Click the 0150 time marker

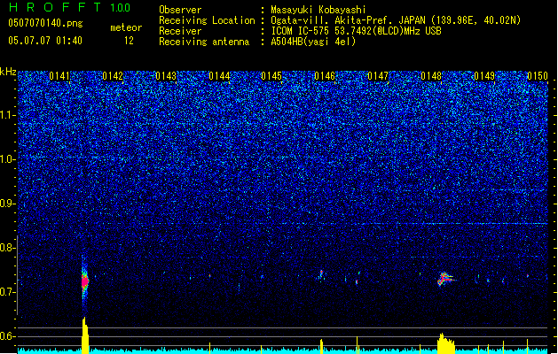(x=538, y=76)
